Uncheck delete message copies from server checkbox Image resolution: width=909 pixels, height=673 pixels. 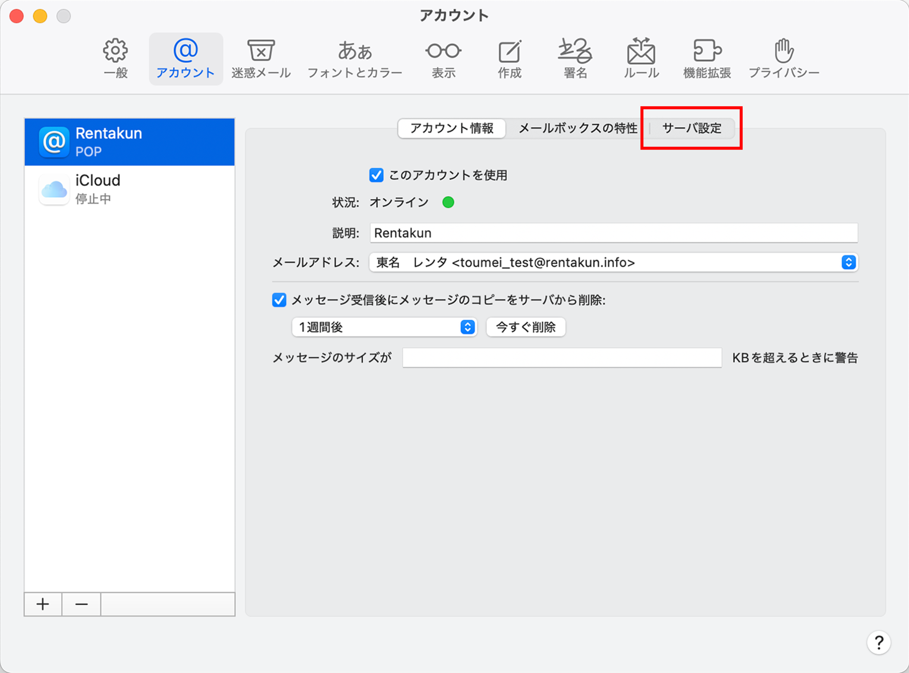[279, 300]
